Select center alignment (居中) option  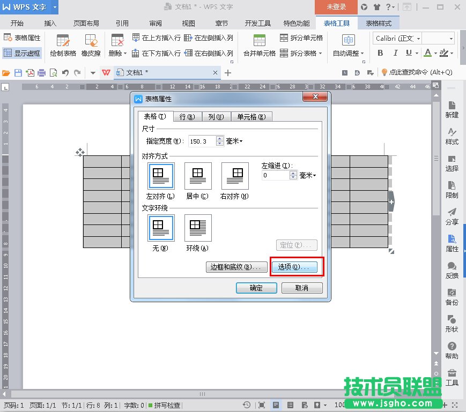197,176
